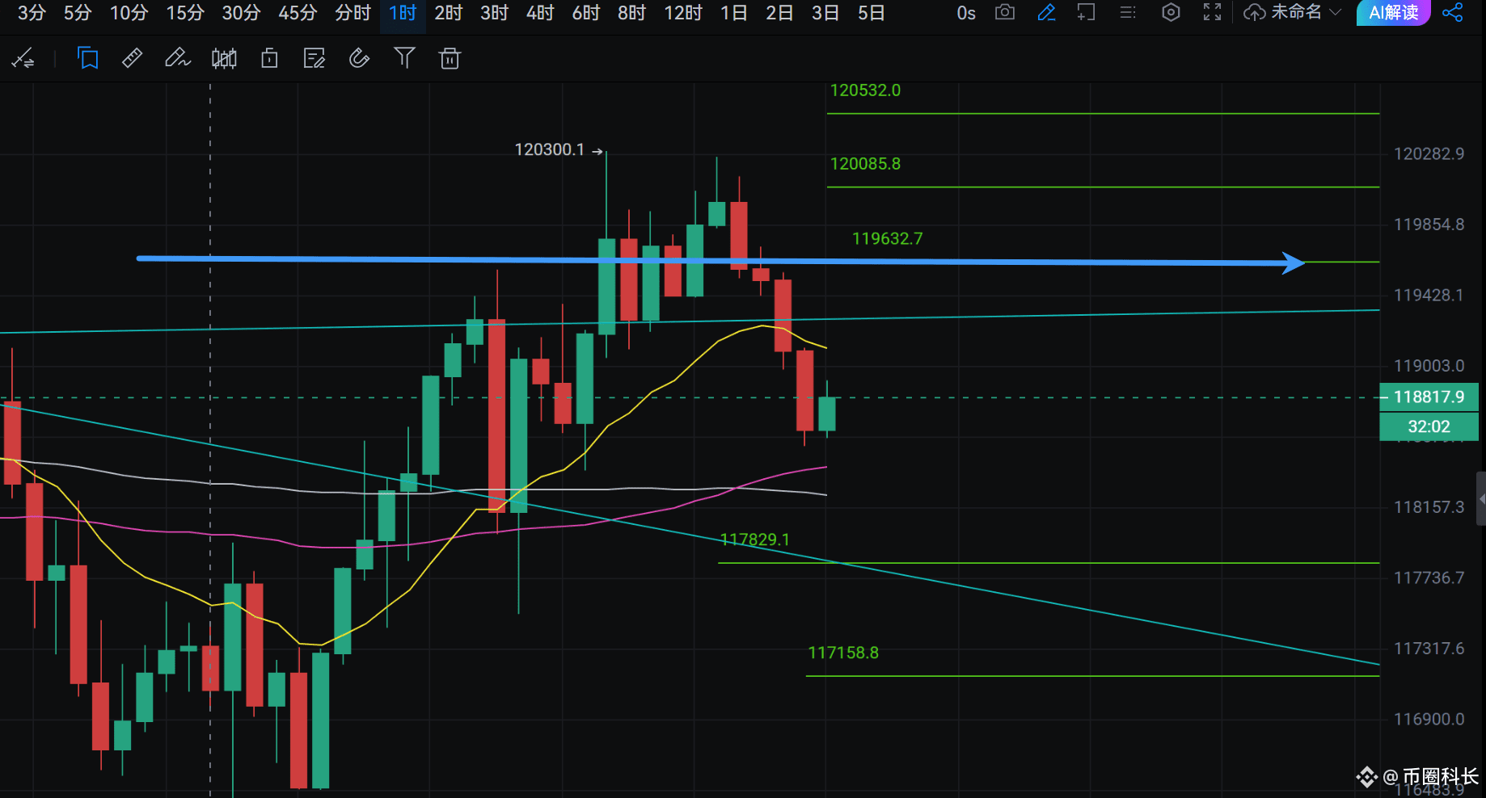
Task: Click the lock drawings icon
Action: tap(269, 58)
